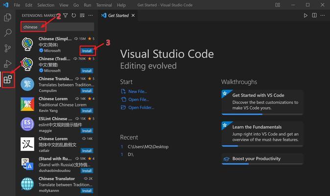The height and width of the screenshot is (196, 330).
Task: Open the Selection menu
Action: point(46,5)
